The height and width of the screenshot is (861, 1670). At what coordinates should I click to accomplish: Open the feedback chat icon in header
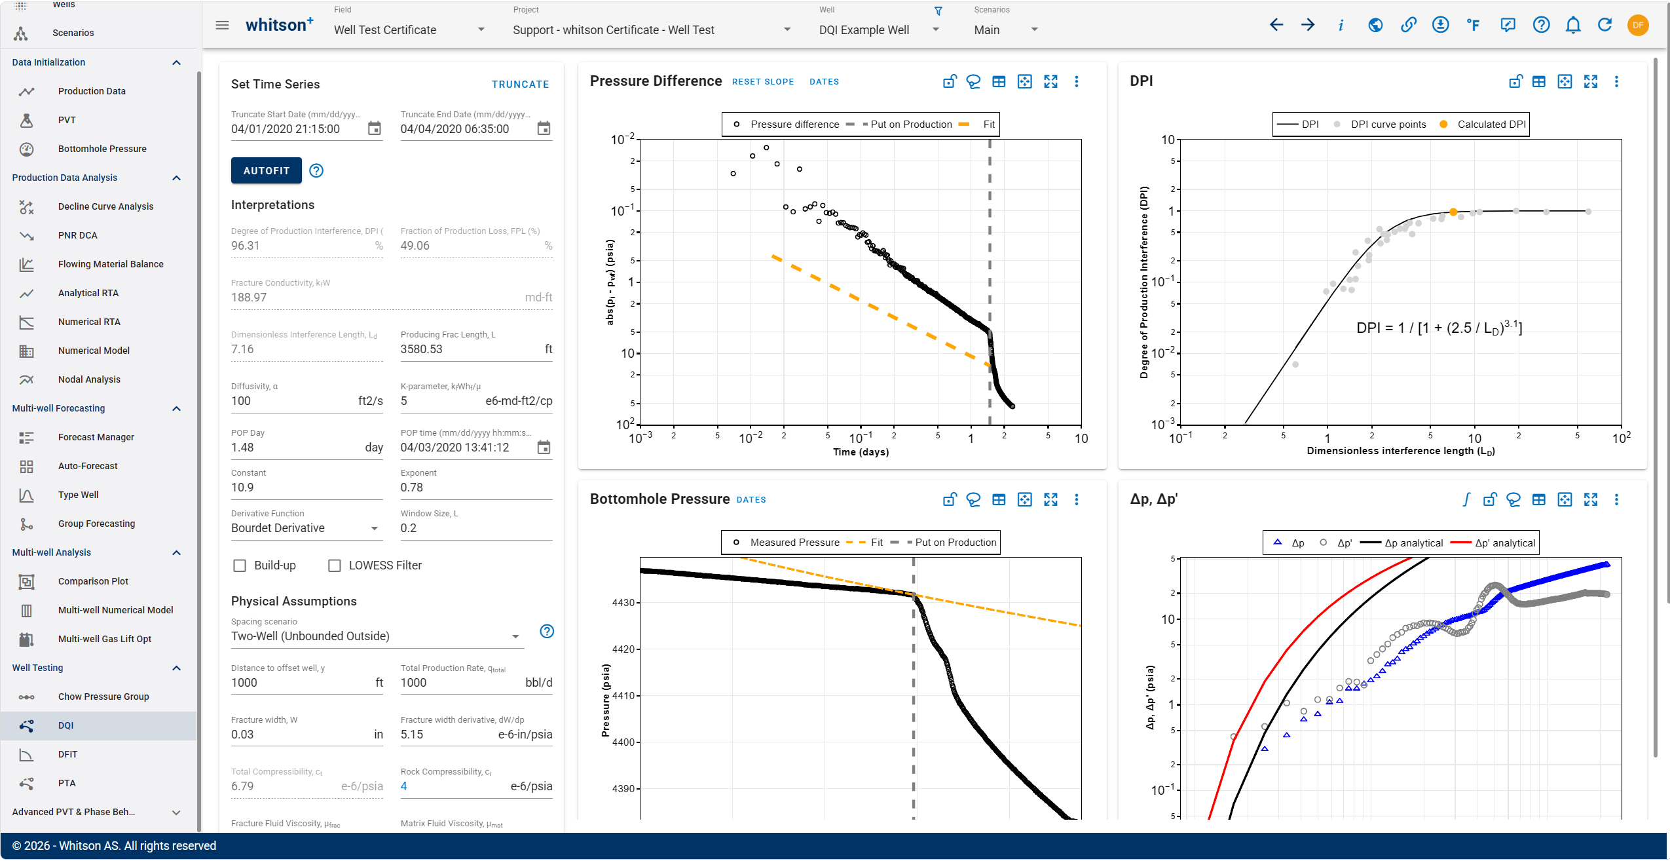coord(1508,26)
